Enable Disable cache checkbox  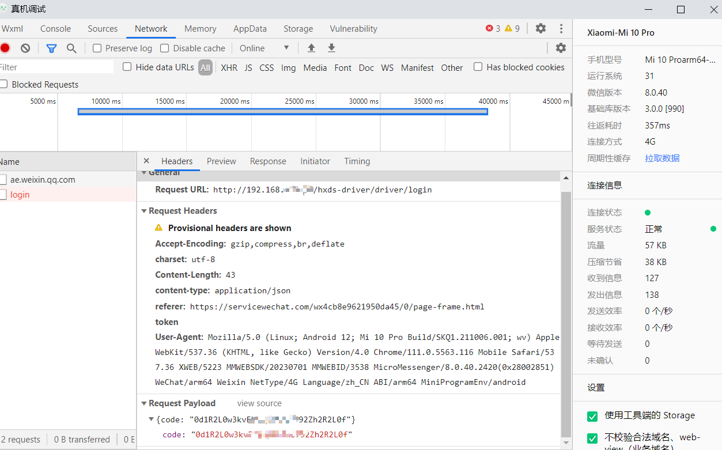165,48
